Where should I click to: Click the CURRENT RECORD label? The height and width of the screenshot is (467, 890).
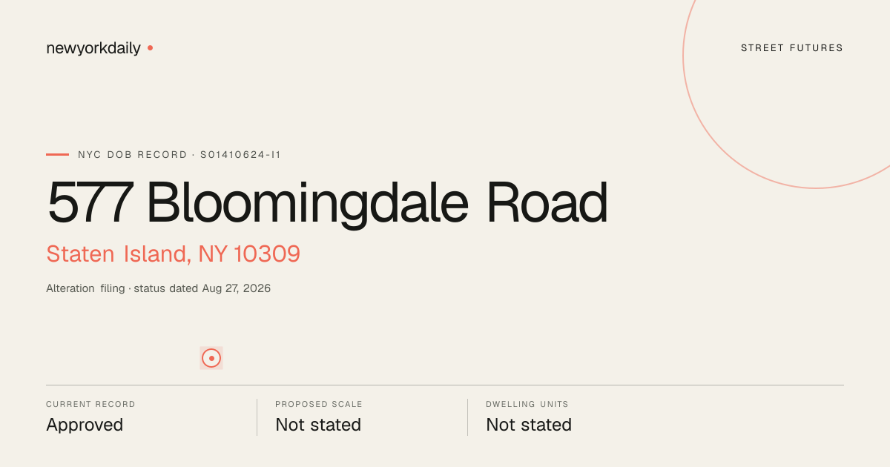(90, 405)
